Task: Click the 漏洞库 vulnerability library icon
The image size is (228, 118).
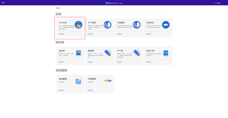Action: pos(108,53)
